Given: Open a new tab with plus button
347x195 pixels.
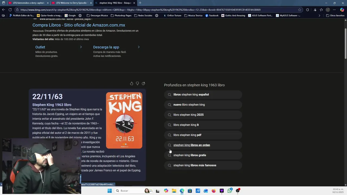Looking at the screenshot, I should [x=140, y=3].
